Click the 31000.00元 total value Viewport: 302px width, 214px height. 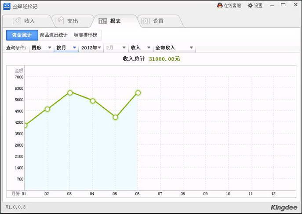coord(164,59)
